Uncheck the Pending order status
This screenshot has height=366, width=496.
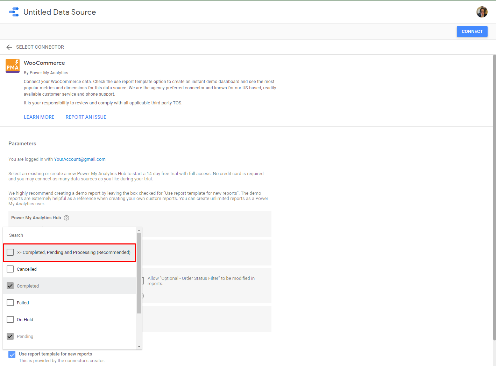click(x=10, y=336)
